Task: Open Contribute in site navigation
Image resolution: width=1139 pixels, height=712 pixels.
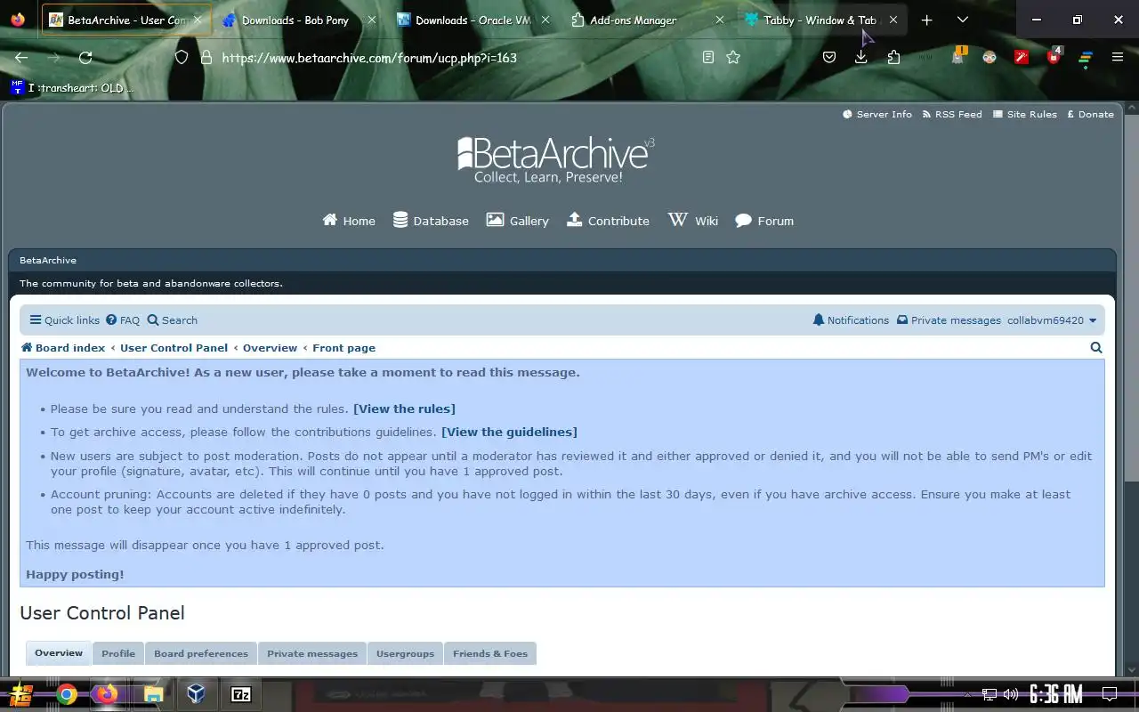Action: coord(608,221)
